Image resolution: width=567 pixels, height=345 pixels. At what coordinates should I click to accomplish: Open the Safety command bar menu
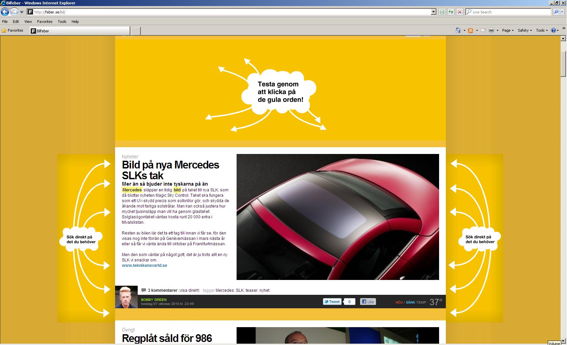pyautogui.click(x=525, y=30)
